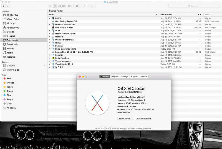The width and height of the screenshot is (222, 149).
Task: Select the Security folder row
Action: point(135,55)
